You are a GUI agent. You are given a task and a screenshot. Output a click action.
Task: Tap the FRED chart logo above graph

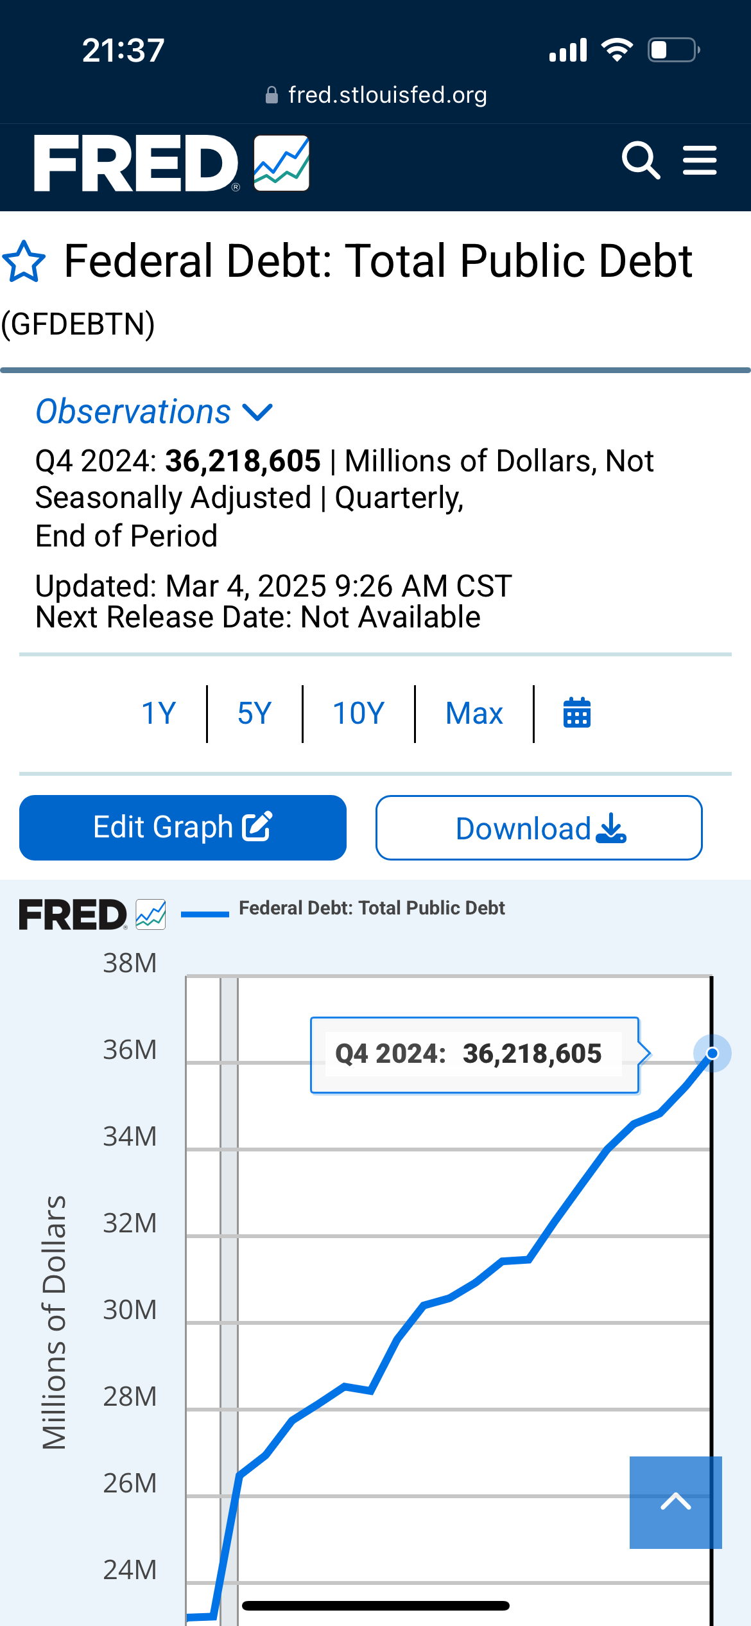(92, 914)
